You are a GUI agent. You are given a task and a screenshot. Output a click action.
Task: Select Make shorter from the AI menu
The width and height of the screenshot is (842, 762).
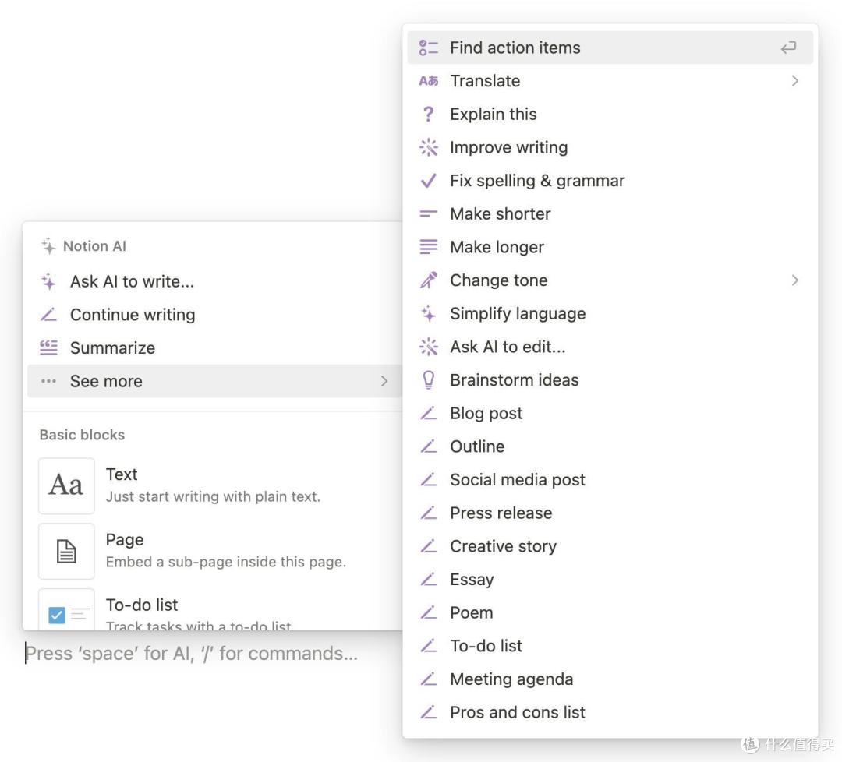click(x=610, y=214)
